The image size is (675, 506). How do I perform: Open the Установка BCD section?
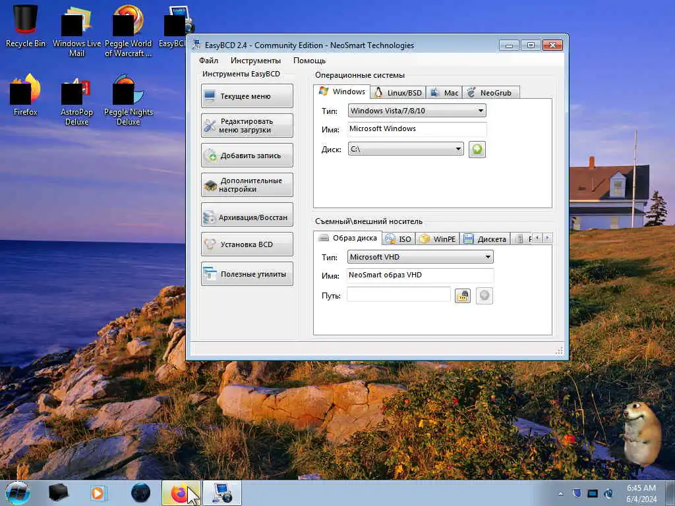(x=247, y=244)
